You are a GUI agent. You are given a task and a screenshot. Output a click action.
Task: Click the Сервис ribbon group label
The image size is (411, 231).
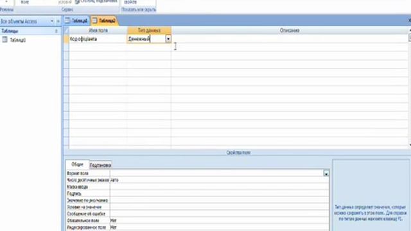pyautogui.click(x=67, y=10)
